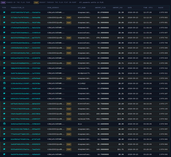Select FIAT badge in row da52542f999dae0cc9
The width and height of the screenshot is (171, 157).
pyautogui.click(x=69, y=38)
